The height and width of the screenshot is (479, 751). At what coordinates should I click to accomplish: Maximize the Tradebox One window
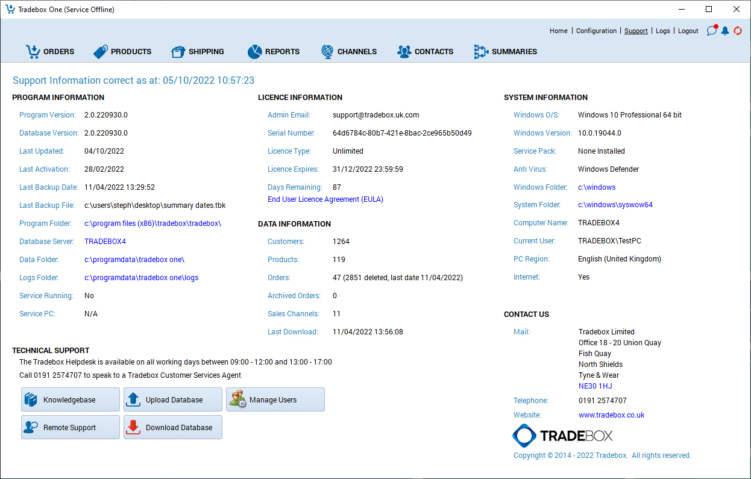click(709, 9)
